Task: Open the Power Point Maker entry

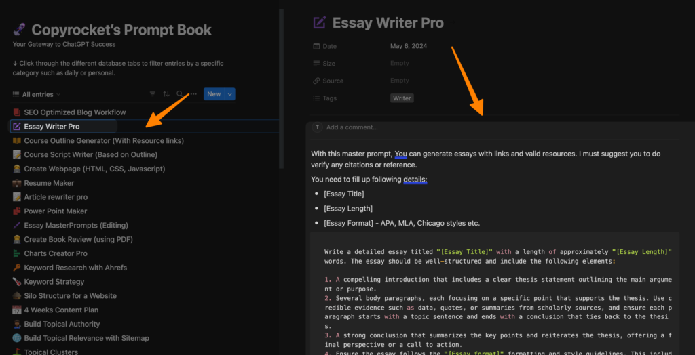Action: point(56,211)
